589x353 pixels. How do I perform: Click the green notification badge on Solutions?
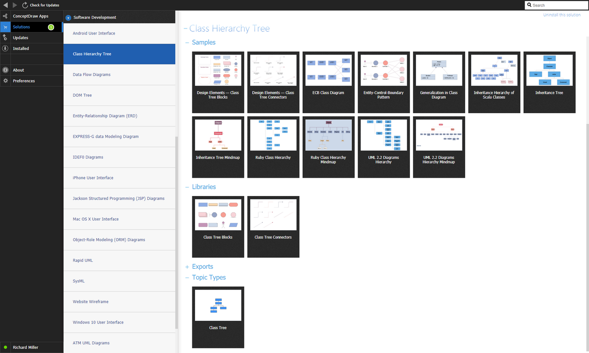tap(51, 27)
